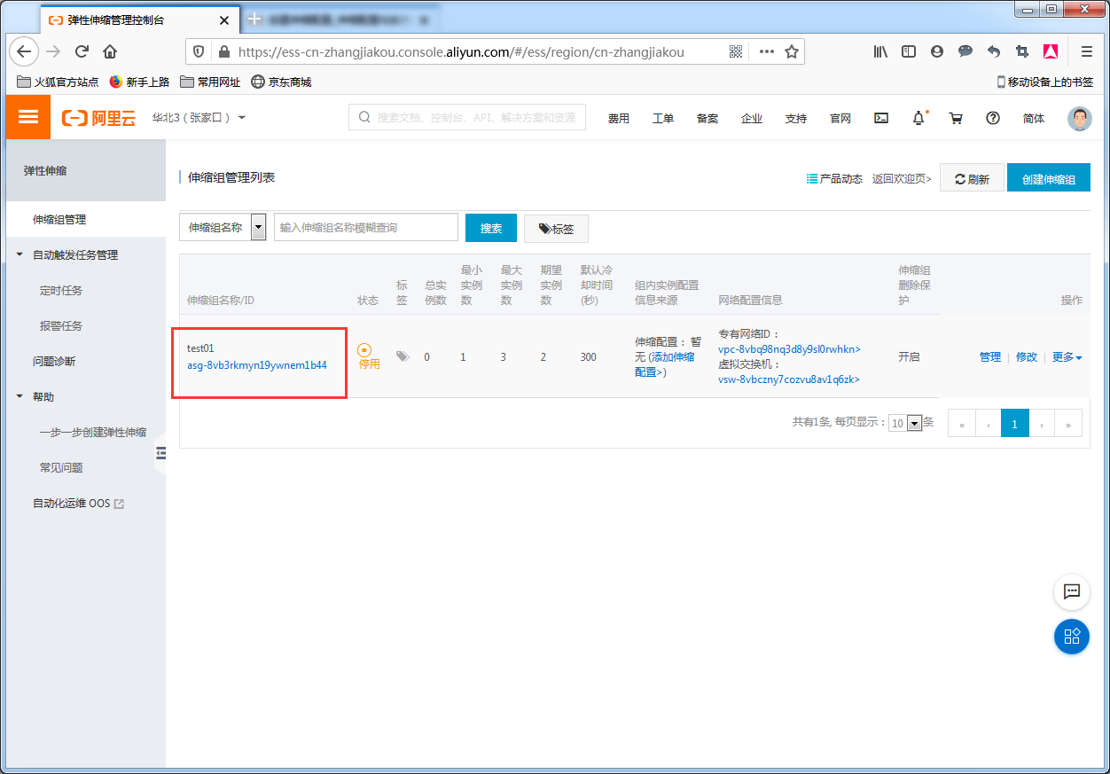Open the floating chat support icon
This screenshot has width=1110, height=774.
[x=1071, y=592]
